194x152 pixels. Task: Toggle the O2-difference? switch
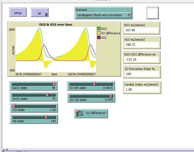pos(77,113)
